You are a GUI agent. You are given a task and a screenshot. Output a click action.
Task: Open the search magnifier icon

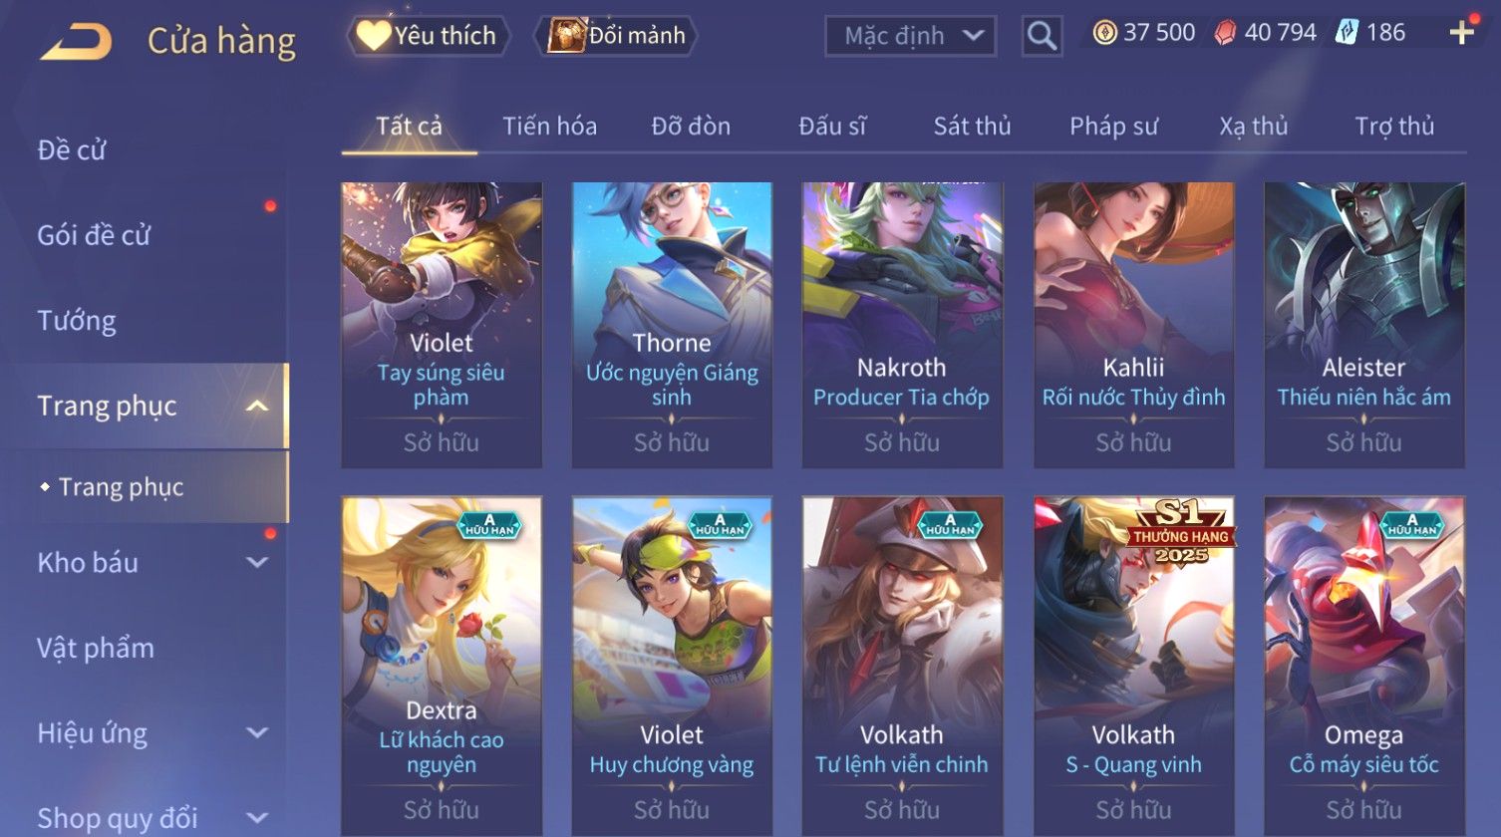[1042, 36]
